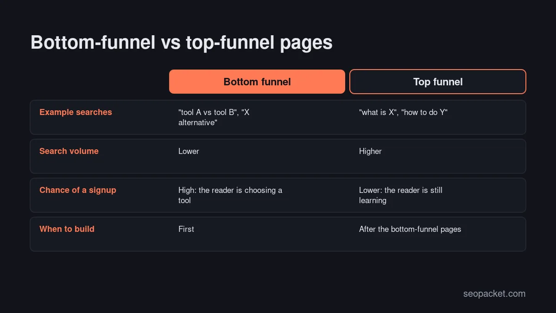
Task: Click the 'Chance of a signup' row label
Action: coord(78,190)
